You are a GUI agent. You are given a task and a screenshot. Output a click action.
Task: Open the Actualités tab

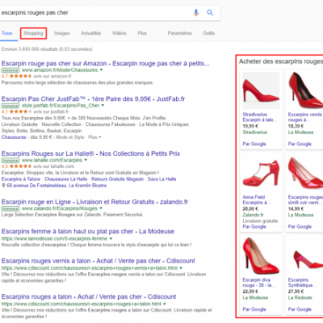pyautogui.click(x=91, y=33)
